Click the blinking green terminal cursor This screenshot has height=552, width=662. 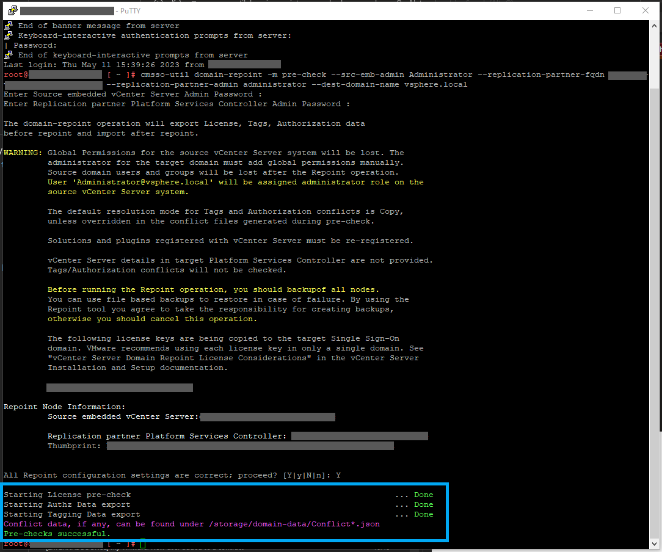[x=142, y=543]
